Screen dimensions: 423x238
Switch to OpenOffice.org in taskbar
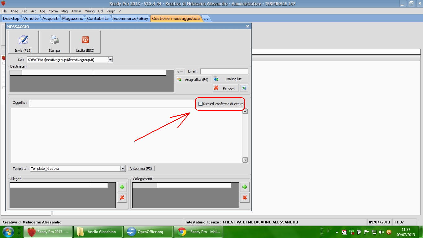pyautogui.click(x=148, y=231)
